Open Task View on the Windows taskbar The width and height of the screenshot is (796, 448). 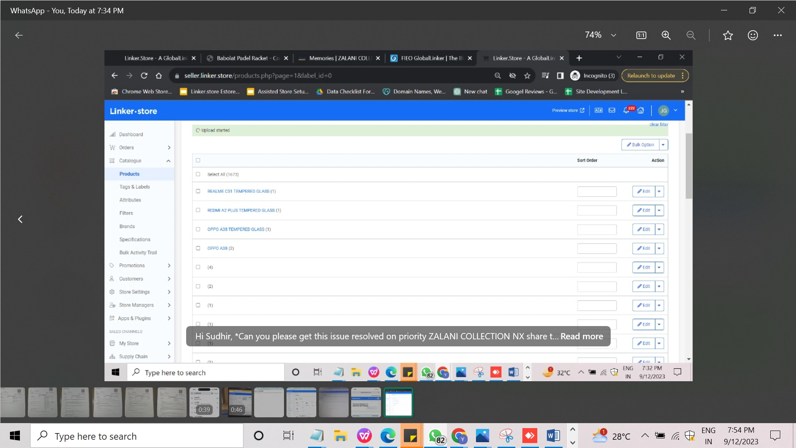click(288, 436)
